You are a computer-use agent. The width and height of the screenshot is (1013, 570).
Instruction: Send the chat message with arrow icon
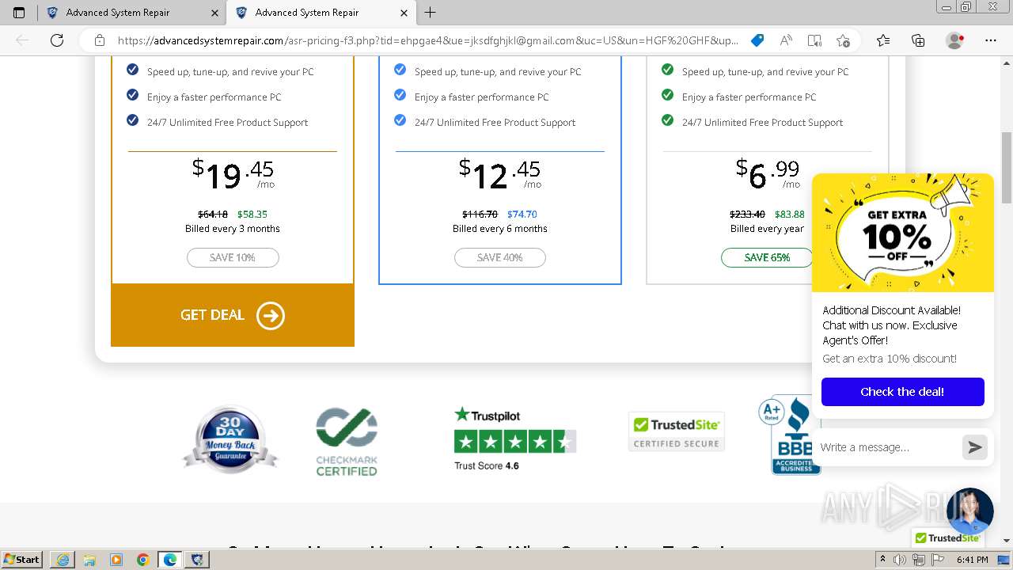click(975, 447)
